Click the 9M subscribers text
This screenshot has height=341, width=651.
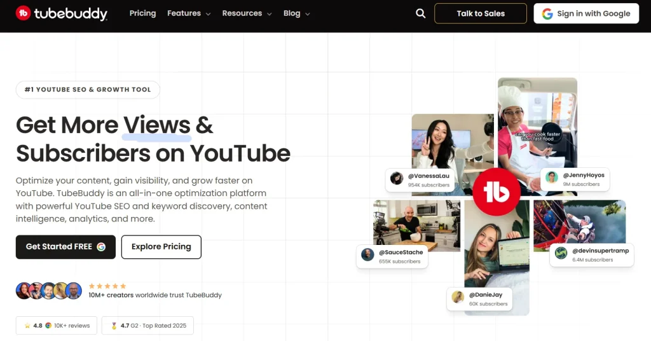[581, 184]
